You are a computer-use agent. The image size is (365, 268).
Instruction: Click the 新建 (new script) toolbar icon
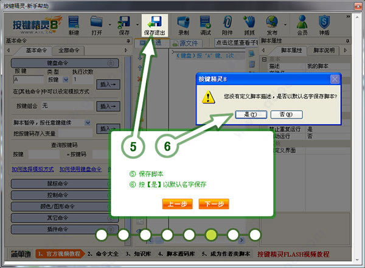(x=74, y=26)
